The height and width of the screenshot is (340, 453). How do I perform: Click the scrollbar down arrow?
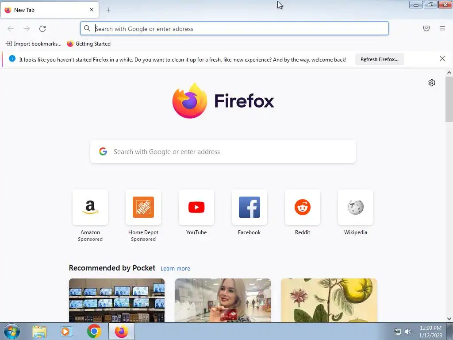(449, 319)
